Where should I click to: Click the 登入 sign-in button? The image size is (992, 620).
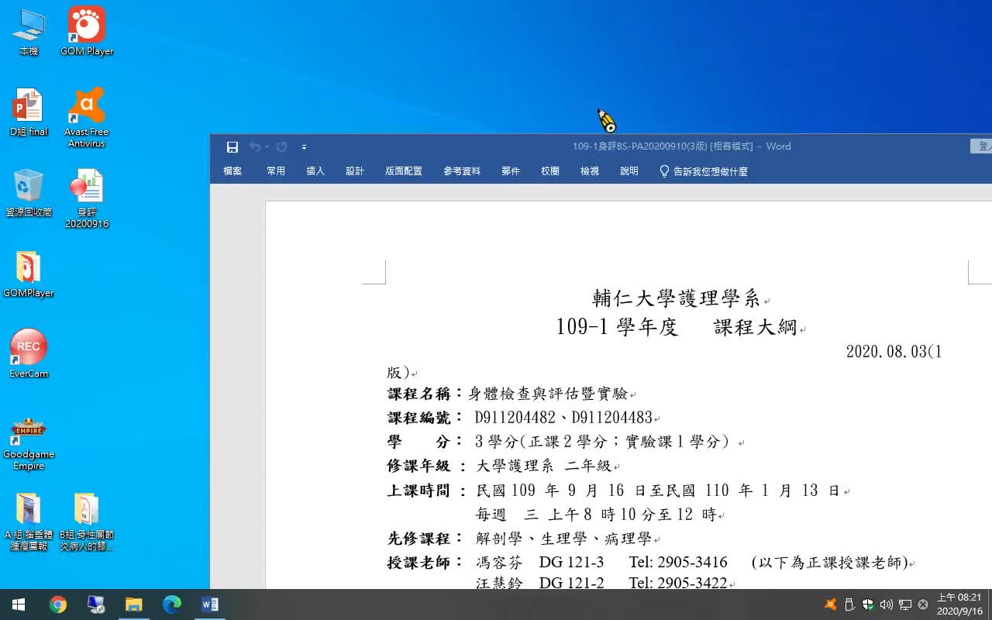tap(983, 146)
